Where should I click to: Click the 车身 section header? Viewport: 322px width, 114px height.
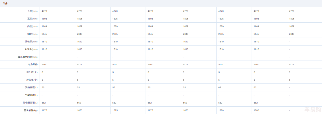(x=5, y=3)
